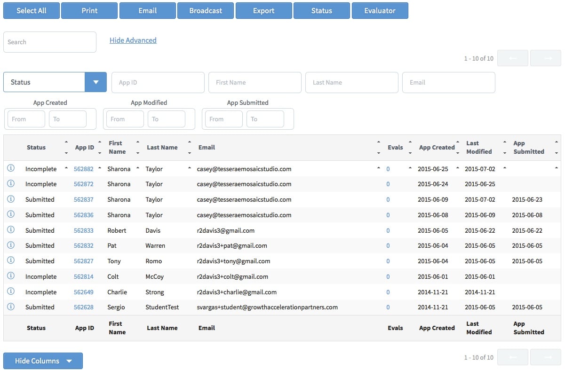Focus the First Name filter field
This screenshot has height=370, width=565.
click(x=255, y=82)
